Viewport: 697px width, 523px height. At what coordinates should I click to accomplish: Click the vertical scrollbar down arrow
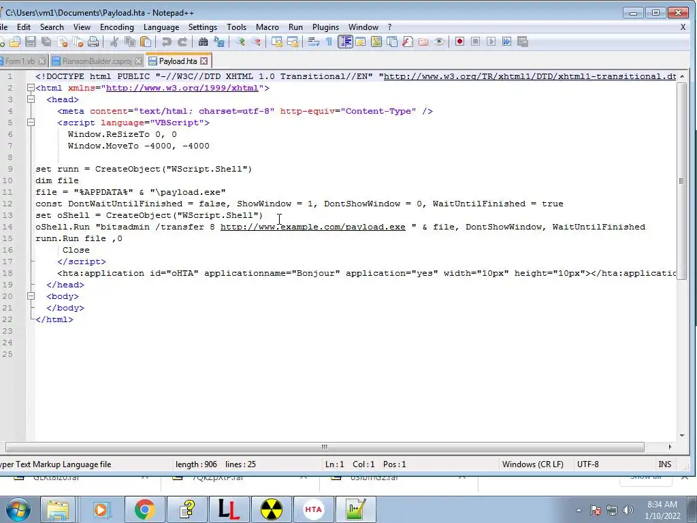682,436
